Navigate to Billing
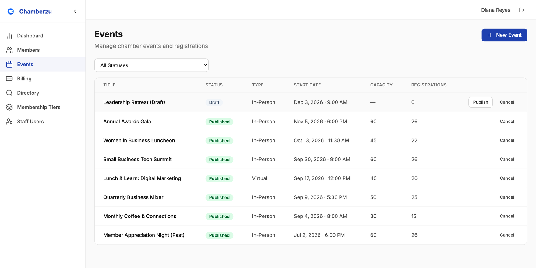 click(43, 79)
